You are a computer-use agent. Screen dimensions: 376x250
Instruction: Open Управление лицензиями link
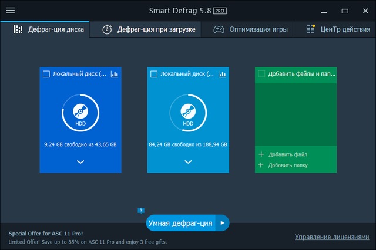(x=331, y=237)
